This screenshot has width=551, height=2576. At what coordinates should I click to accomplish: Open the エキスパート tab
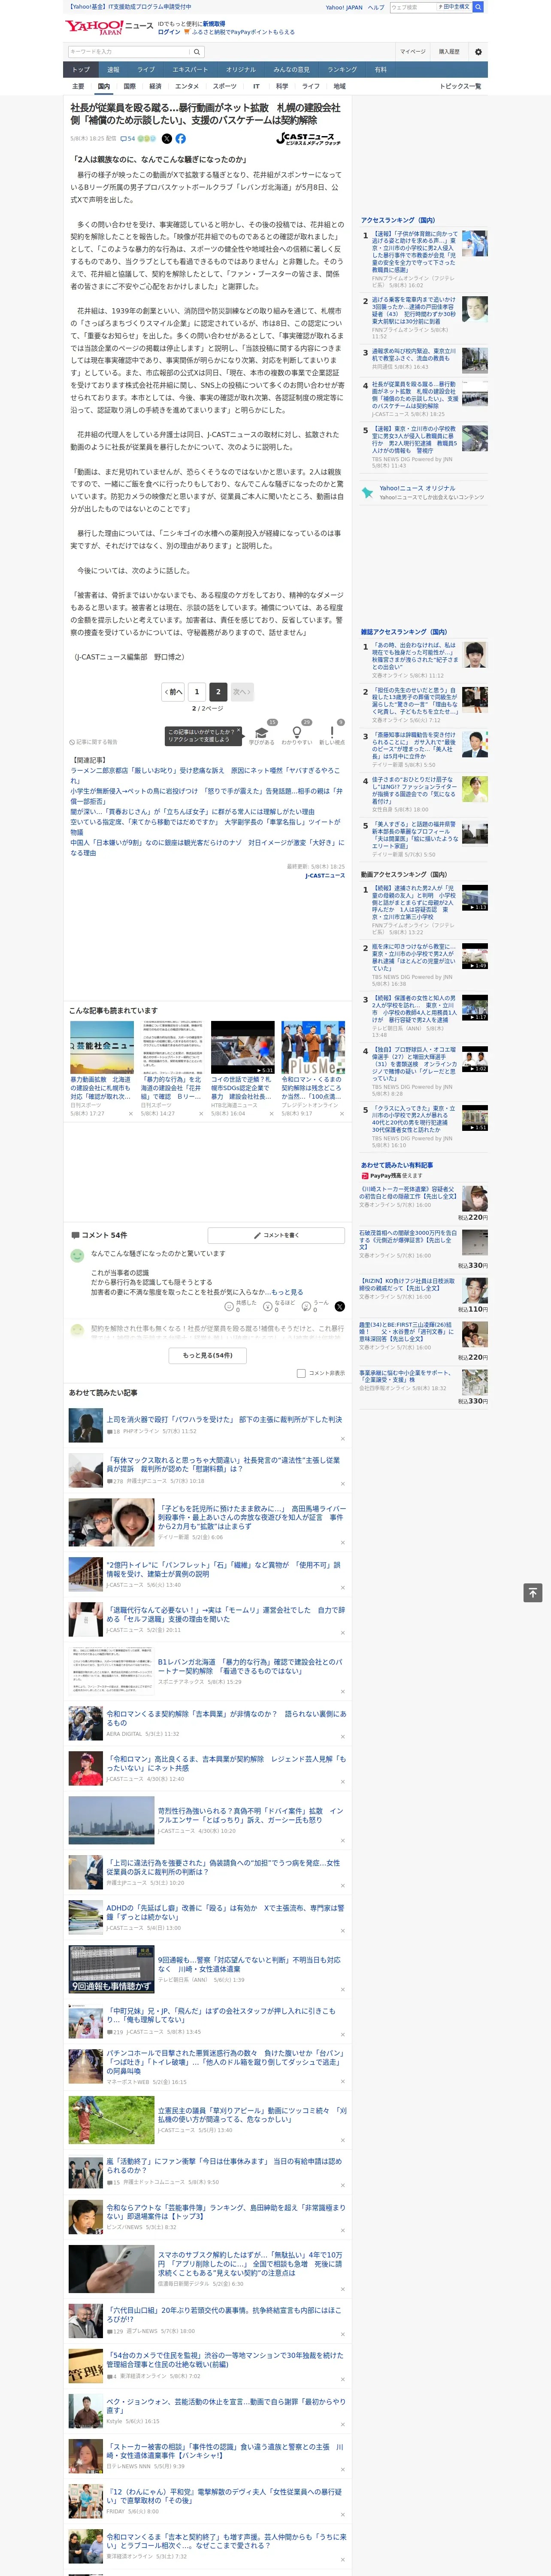[x=190, y=70]
